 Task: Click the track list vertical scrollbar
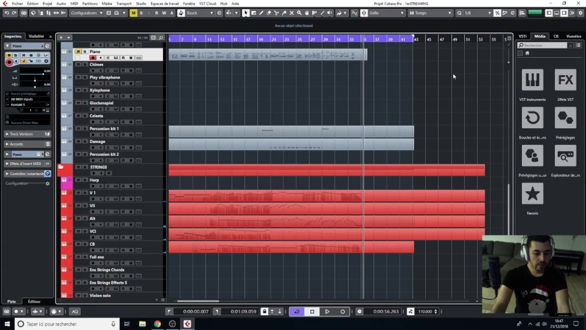508,209
